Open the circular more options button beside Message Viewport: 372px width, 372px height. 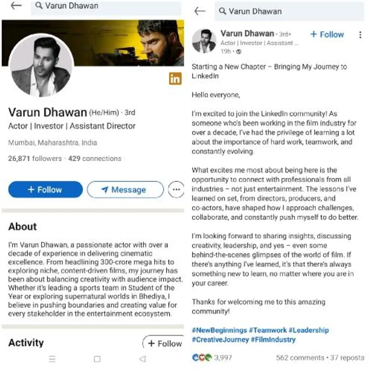tap(175, 189)
